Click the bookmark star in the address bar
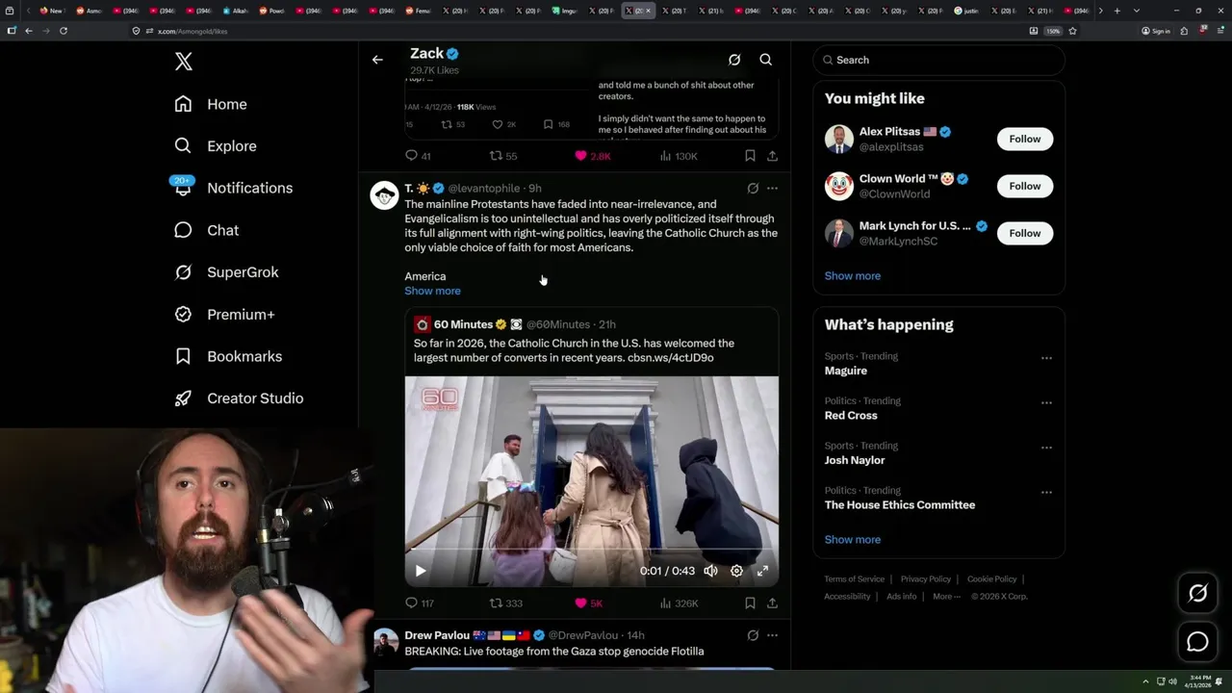 tap(1072, 31)
